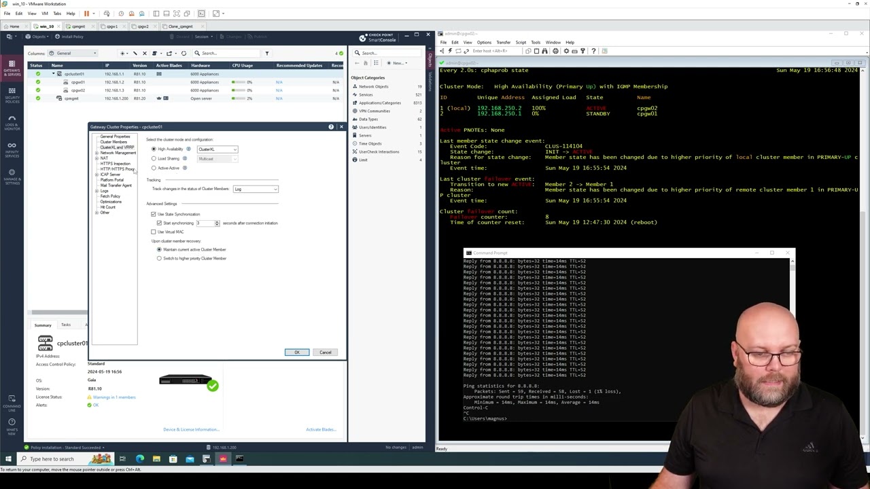Click Cancel in Gateway Cluster Properties
This screenshot has height=489, width=870.
326,352
